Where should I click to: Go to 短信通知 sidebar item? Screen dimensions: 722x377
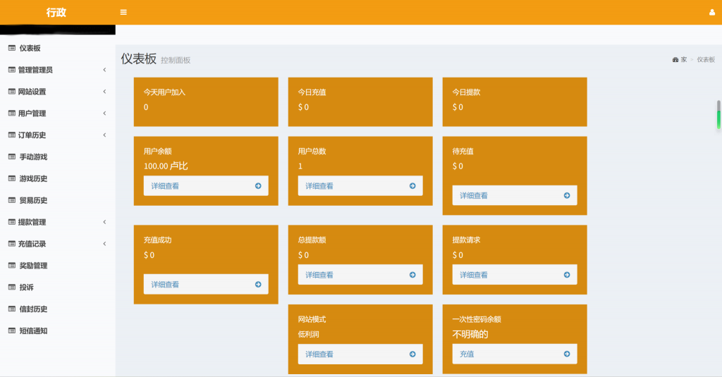(x=33, y=331)
